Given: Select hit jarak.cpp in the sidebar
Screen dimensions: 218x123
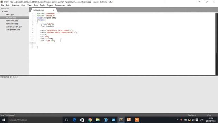Looking at the screenshot, I should tap(11, 17).
